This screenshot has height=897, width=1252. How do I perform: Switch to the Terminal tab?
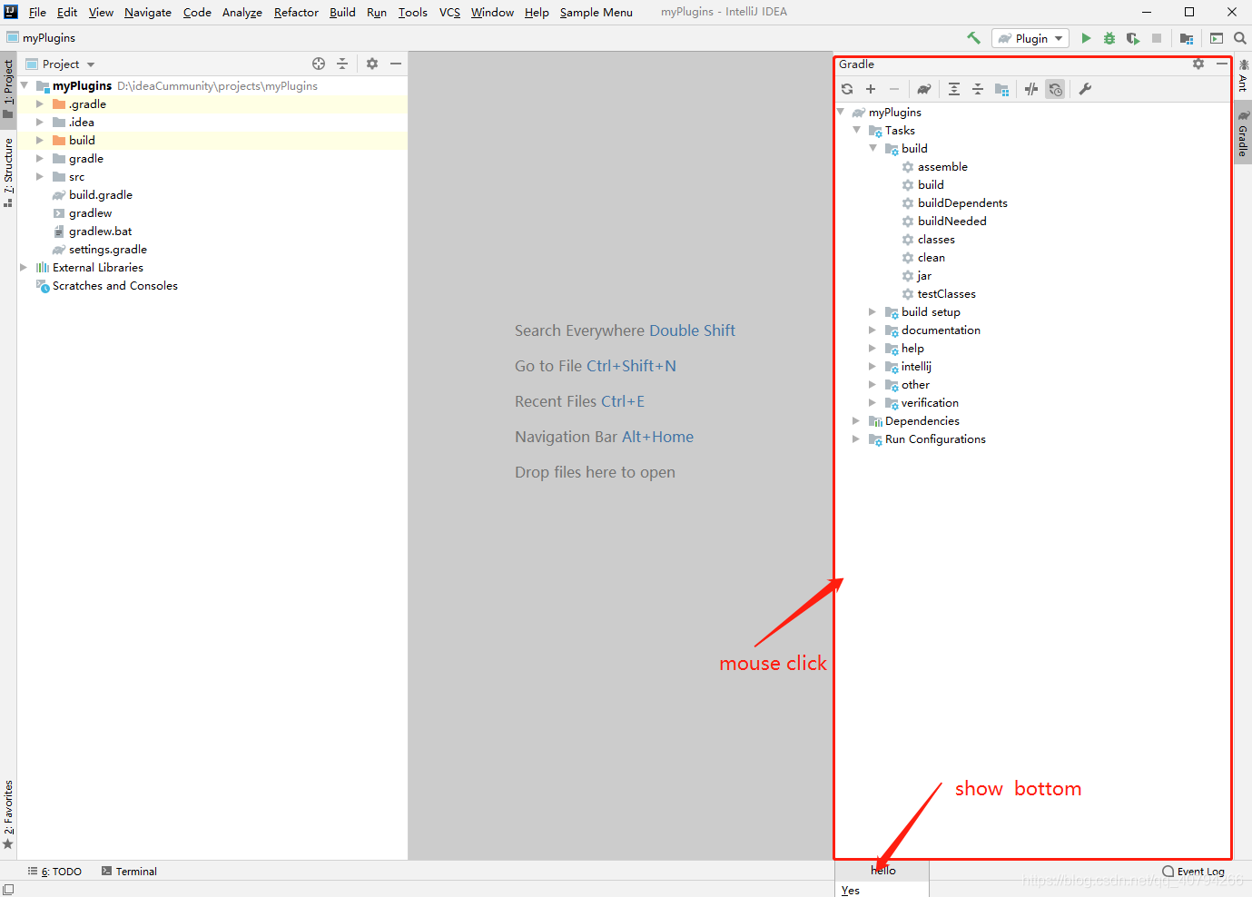pos(129,872)
